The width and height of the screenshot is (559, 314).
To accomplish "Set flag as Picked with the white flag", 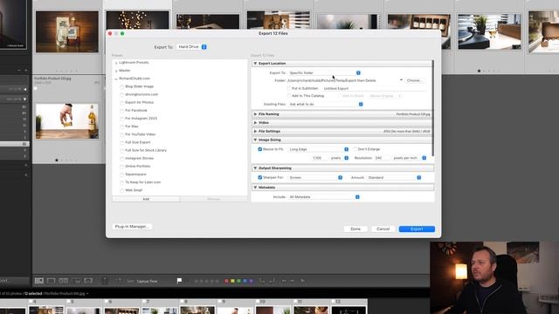I will 179,281.
